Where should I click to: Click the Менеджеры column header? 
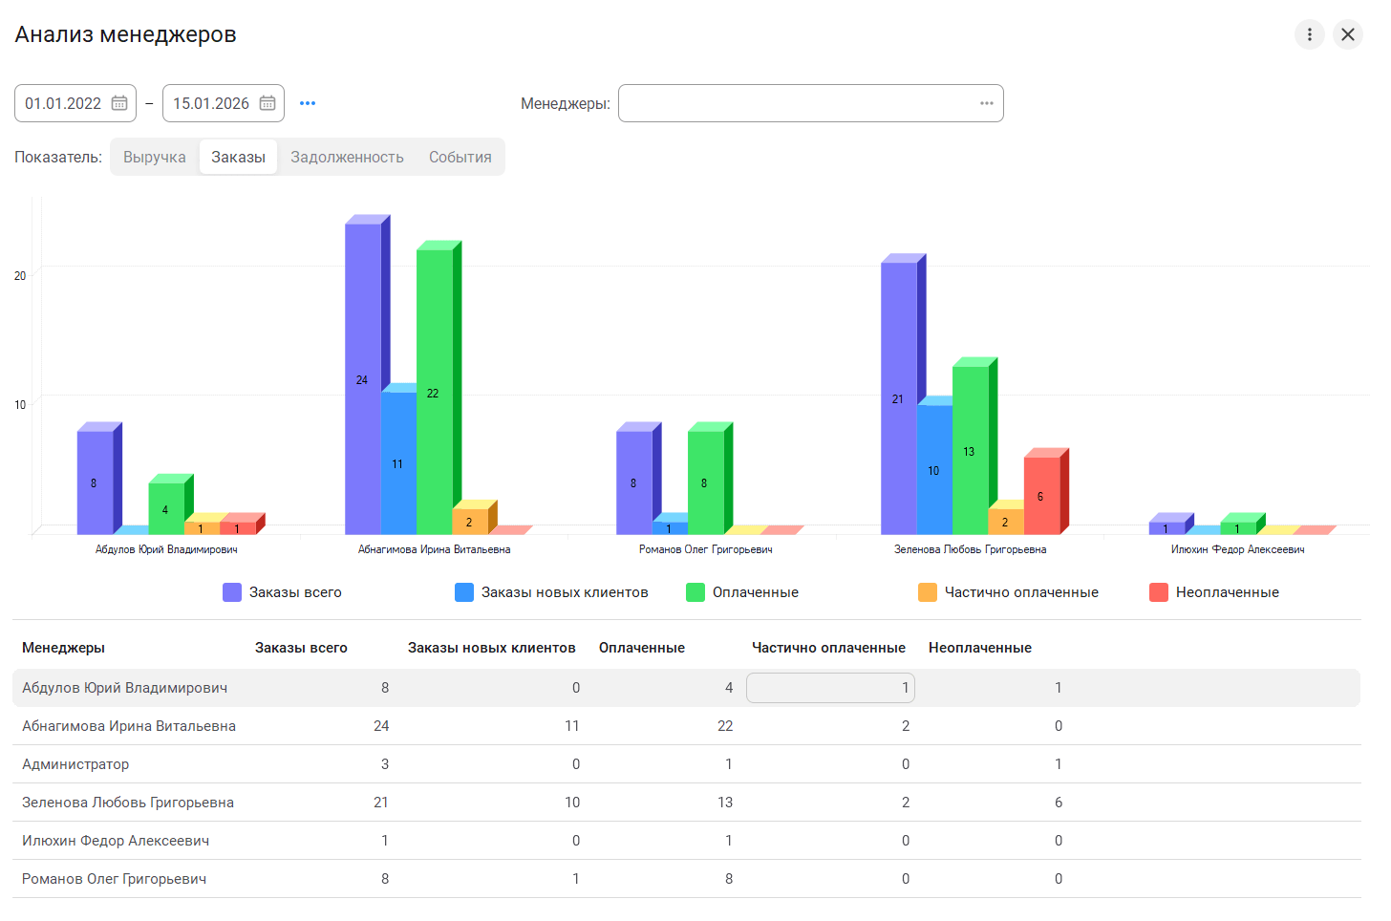(63, 648)
